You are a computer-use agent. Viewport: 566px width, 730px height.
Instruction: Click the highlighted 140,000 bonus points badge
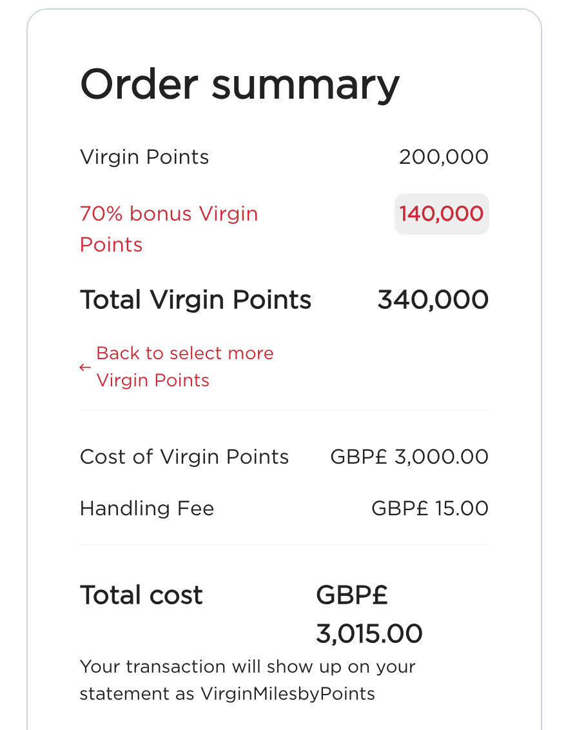click(442, 214)
